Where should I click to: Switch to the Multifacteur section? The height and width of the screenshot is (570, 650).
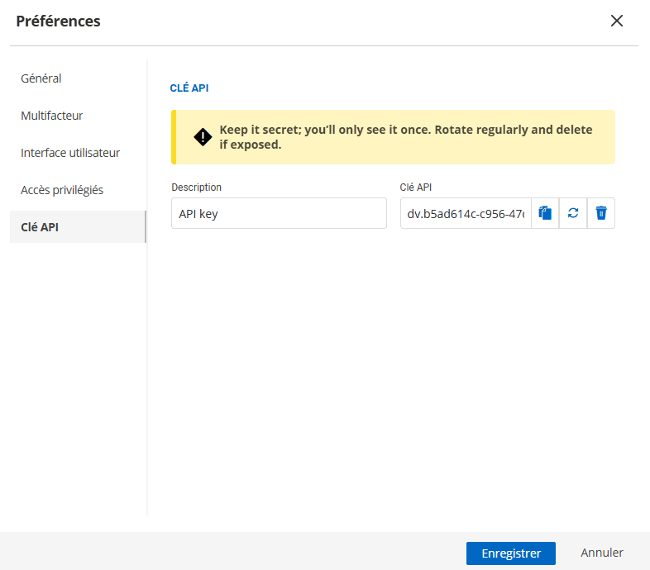tap(51, 116)
